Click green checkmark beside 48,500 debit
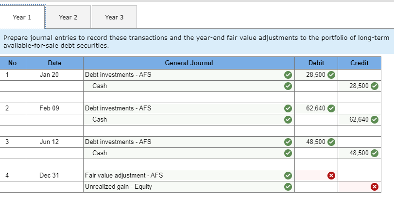The width and height of the screenshot is (394, 197). point(331,142)
